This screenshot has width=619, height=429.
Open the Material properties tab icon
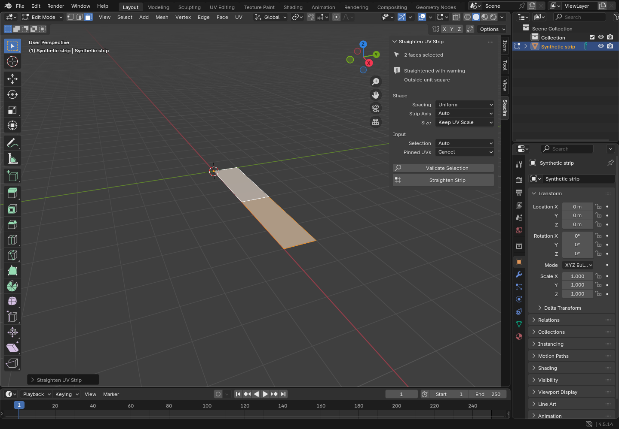point(519,336)
